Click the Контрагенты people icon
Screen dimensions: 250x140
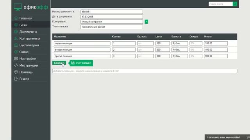click(x=16, y=38)
